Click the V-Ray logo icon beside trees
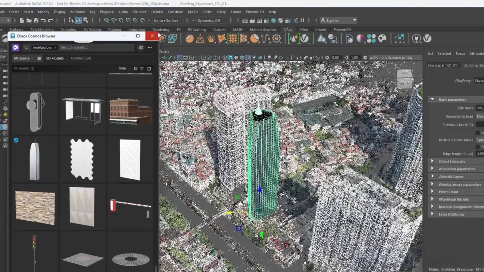Viewport: 484px width, 272px height. point(304,39)
